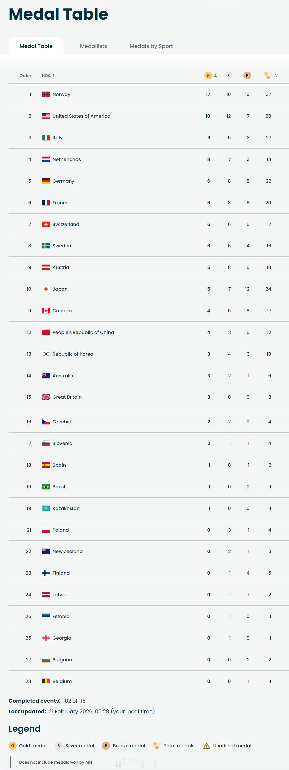Screen dimensions: 289x770
Task: Toggle total medals sort arrows
Action: click(x=276, y=76)
